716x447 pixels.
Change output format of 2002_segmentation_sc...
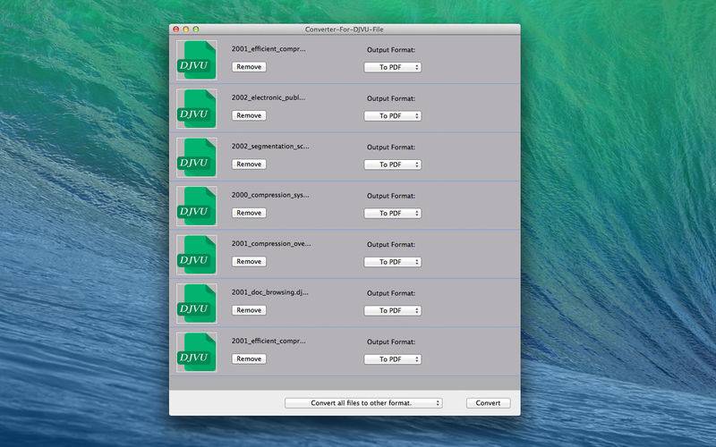click(393, 164)
